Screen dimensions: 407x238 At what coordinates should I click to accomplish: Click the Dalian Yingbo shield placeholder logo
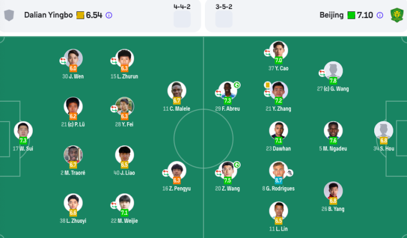[9, 15]
